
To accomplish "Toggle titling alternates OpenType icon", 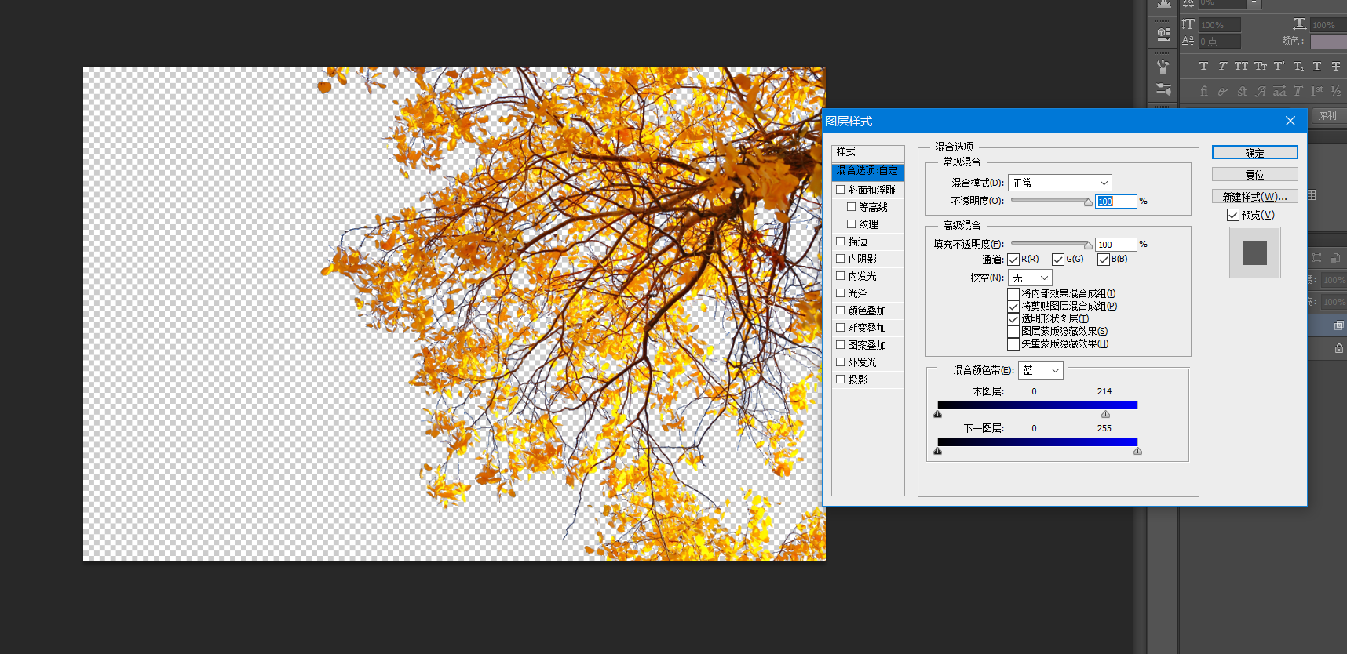I will click(x=1298, y=92).
